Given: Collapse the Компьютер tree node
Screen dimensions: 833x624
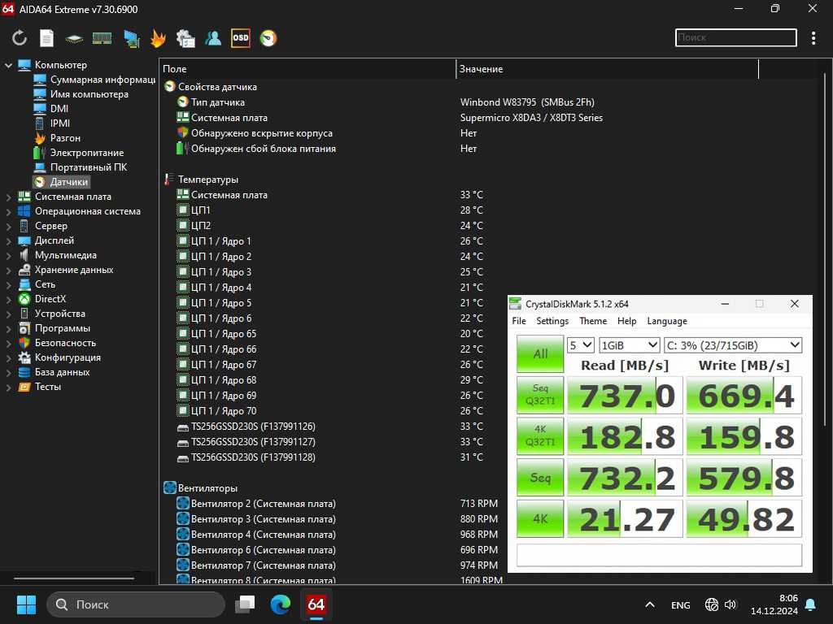Looking at the screenshot, I should [8, 65].
